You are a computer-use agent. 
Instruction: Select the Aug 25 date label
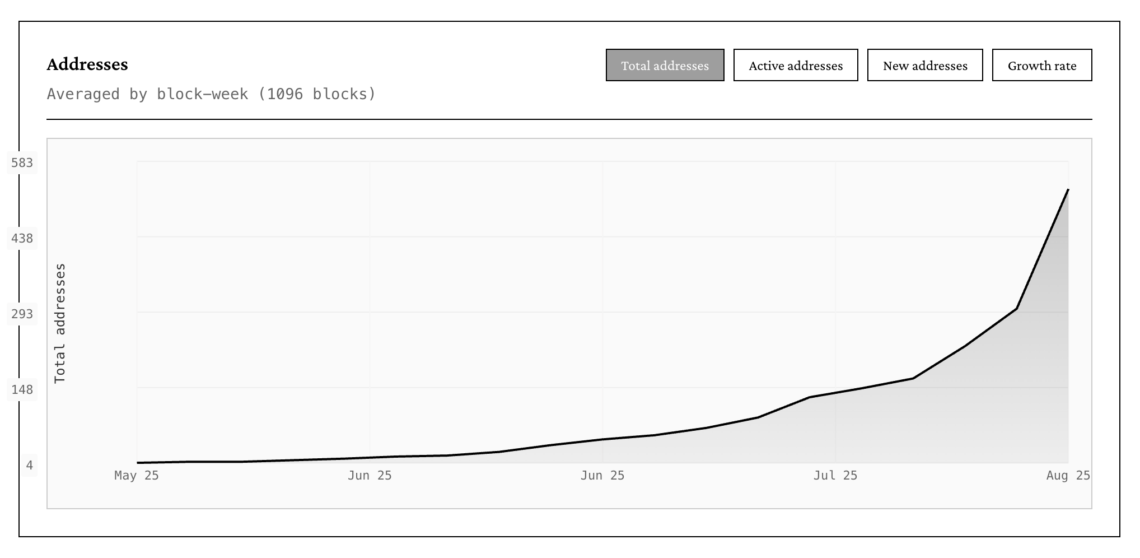click(x=1068, y=476)
